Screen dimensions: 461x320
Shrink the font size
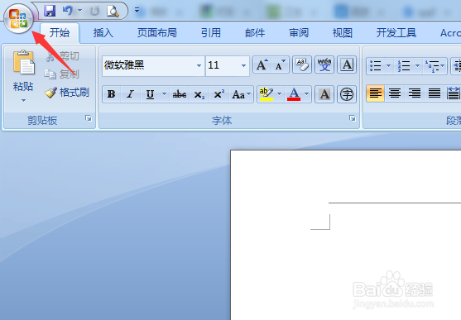pyautogui.click(x=281, y=64)
